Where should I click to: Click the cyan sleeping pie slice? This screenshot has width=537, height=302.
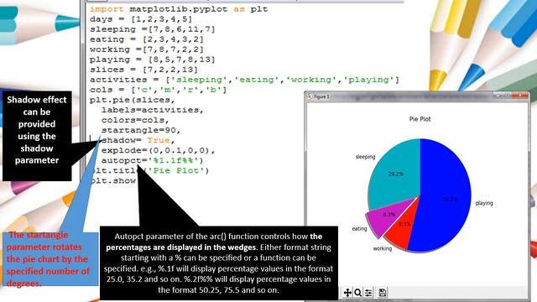click(394, 174)
